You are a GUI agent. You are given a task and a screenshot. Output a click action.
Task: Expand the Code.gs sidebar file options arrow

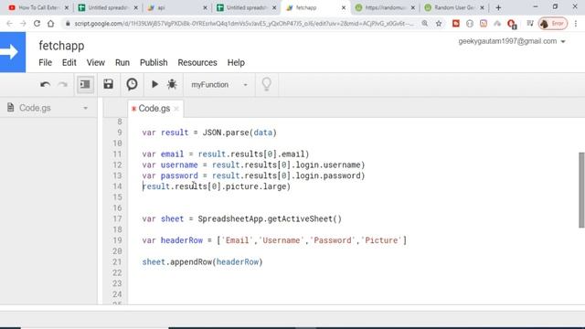pyautogui.click(x=85, y=108)
